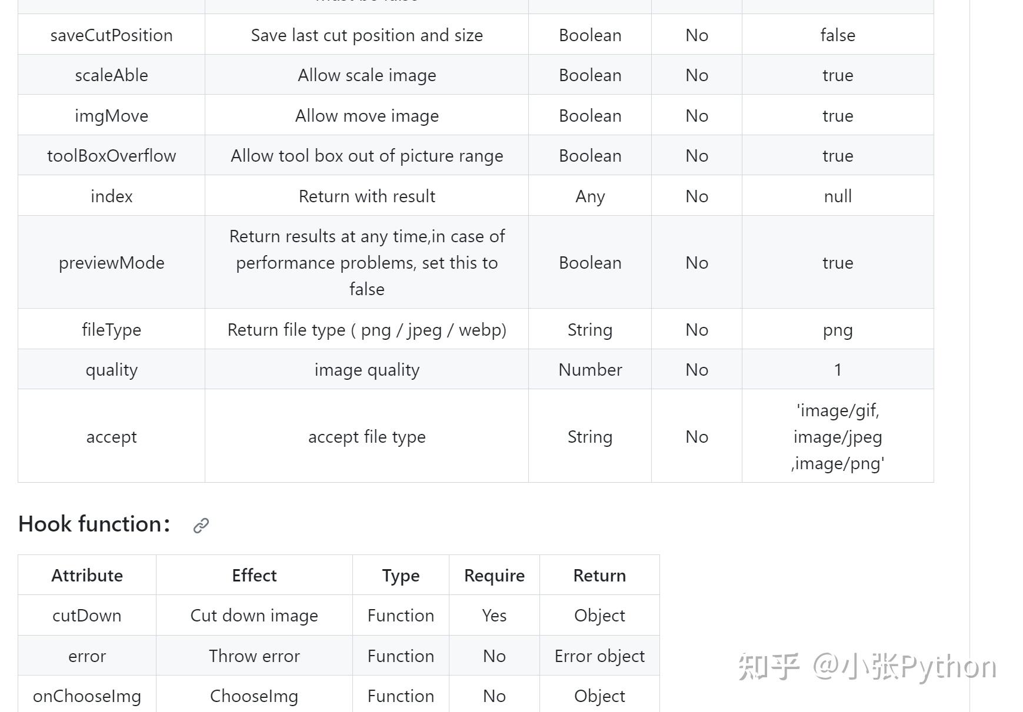Screen dimensions: 1023x712
Task: Select the onChooseImg hook attribute
Action: click(x=87, y=696)
